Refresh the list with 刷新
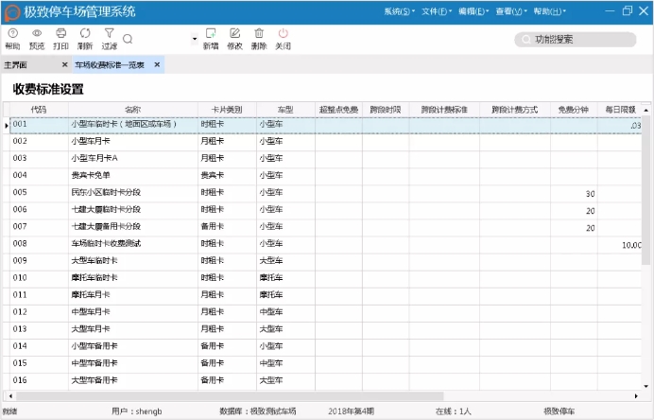Image resolution: width=654 pixels, height=420 pixels. (85, 38)
